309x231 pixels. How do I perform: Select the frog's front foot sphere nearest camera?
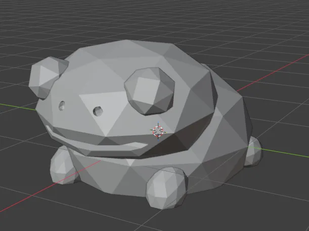[166, 188]
